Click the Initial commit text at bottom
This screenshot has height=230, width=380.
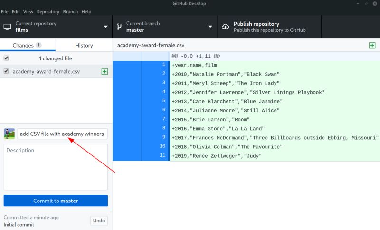point(19,225)
